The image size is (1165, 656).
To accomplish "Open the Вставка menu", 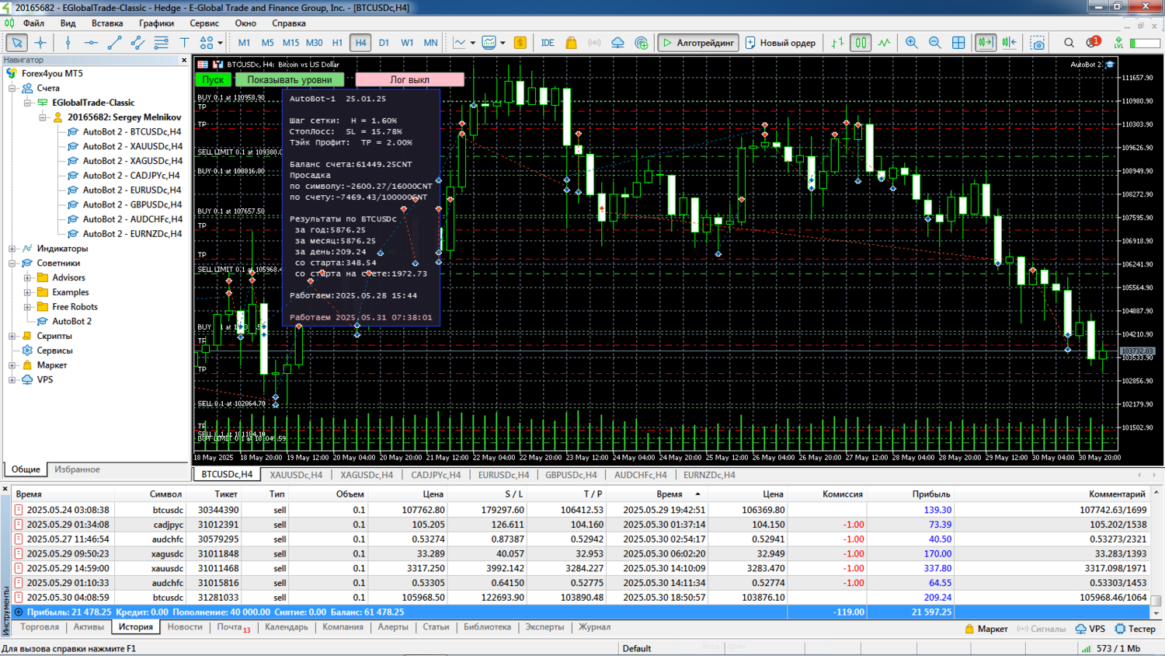I will (x=107, y=23).
